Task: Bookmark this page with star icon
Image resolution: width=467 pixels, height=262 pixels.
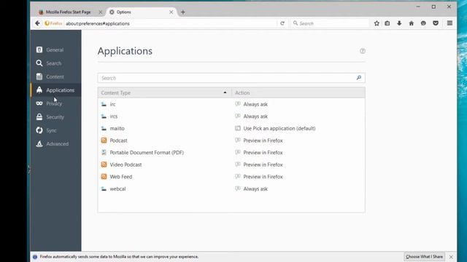Action: pyautogui.click(x=377, y=23)
